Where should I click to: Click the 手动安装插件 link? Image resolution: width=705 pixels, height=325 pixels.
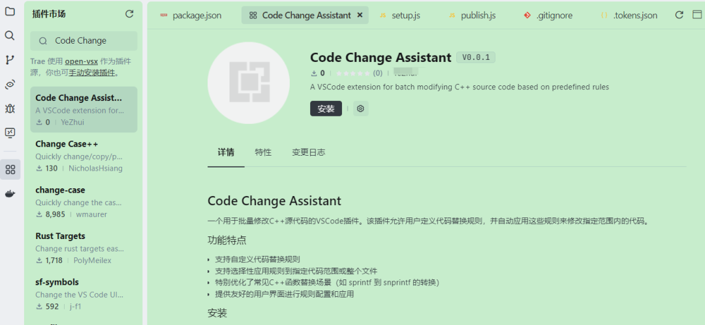(x=92, y=72)
